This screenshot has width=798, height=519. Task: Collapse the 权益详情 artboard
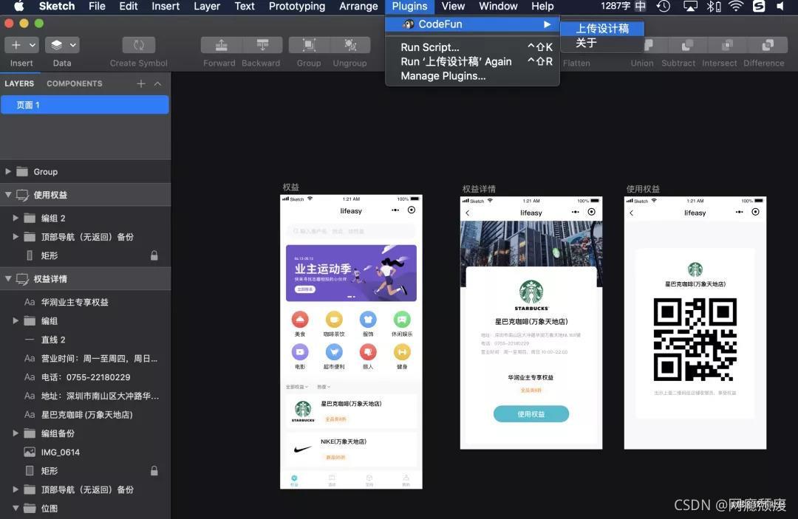point(7,278)
